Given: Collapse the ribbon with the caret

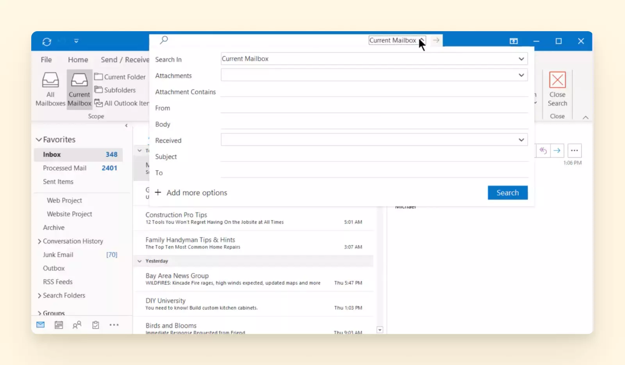Looking at the screenshot, I should coord(586,117).
